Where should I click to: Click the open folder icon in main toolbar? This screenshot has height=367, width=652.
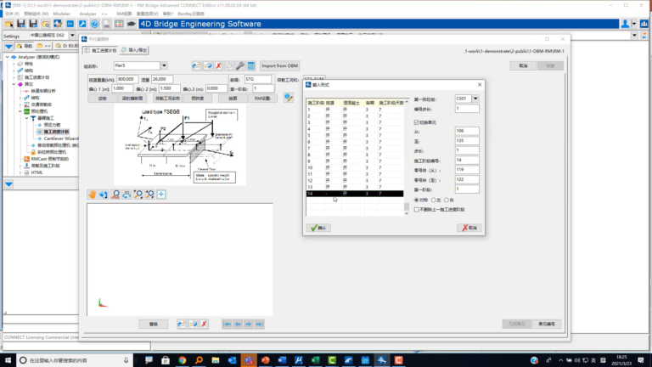tap(9, 24)
